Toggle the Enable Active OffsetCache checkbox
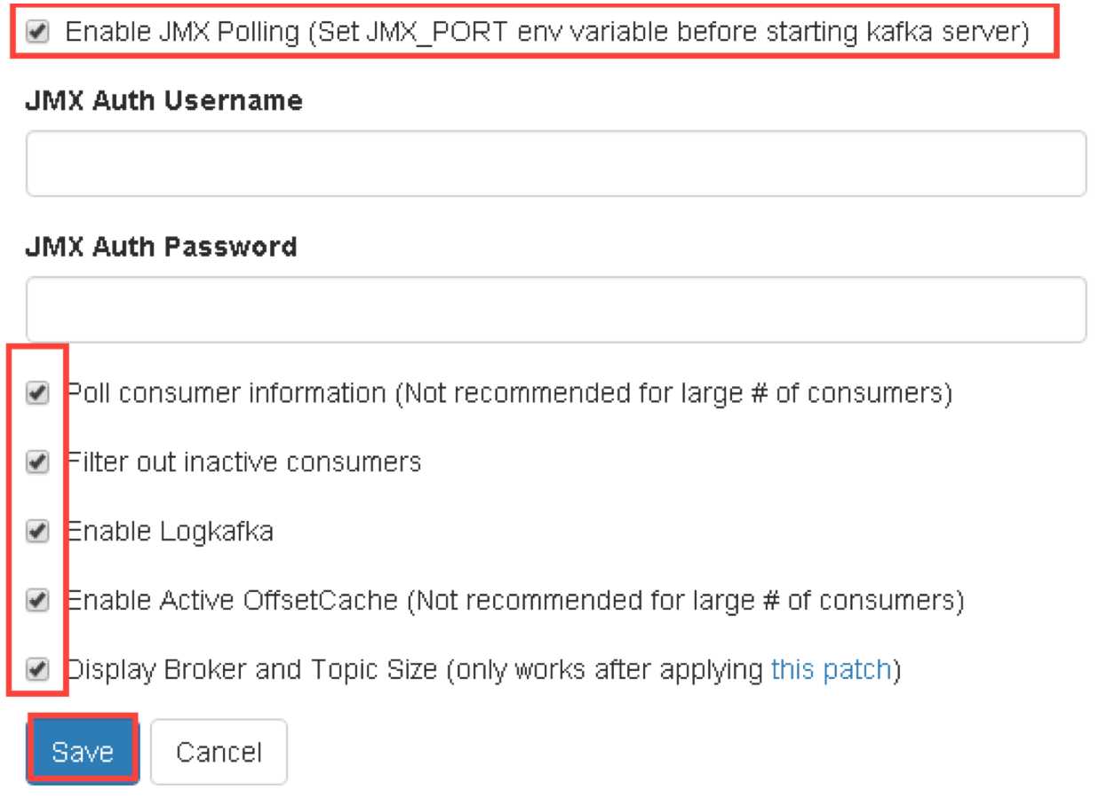The image size is (1107, 797). pos(37,601)
